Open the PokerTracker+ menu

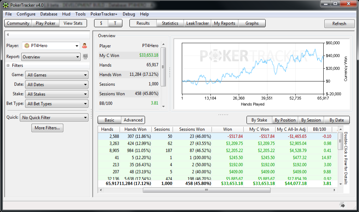click(104, 14)
